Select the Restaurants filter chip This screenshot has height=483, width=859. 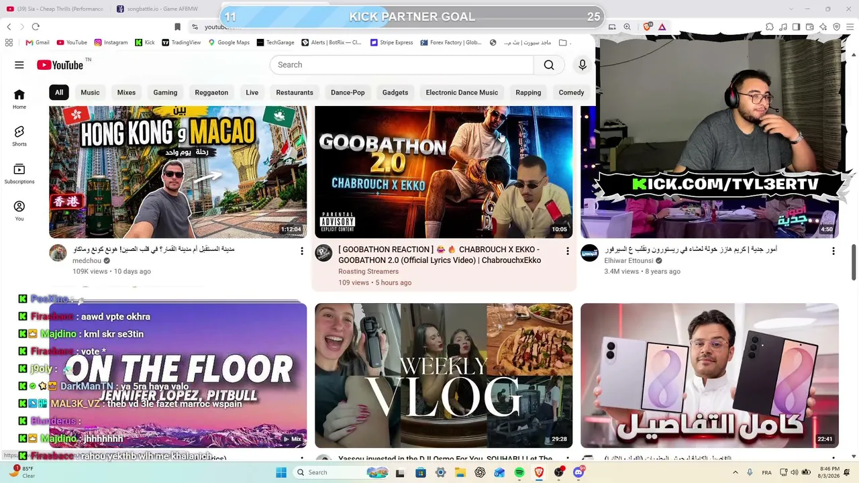295,93
